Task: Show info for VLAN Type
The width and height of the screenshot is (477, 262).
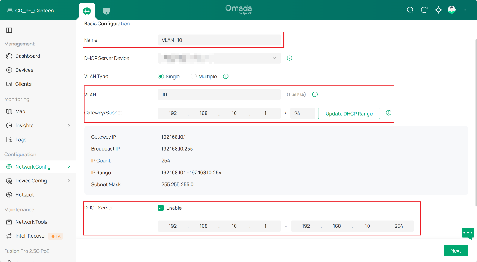Action: coord(226,77)
